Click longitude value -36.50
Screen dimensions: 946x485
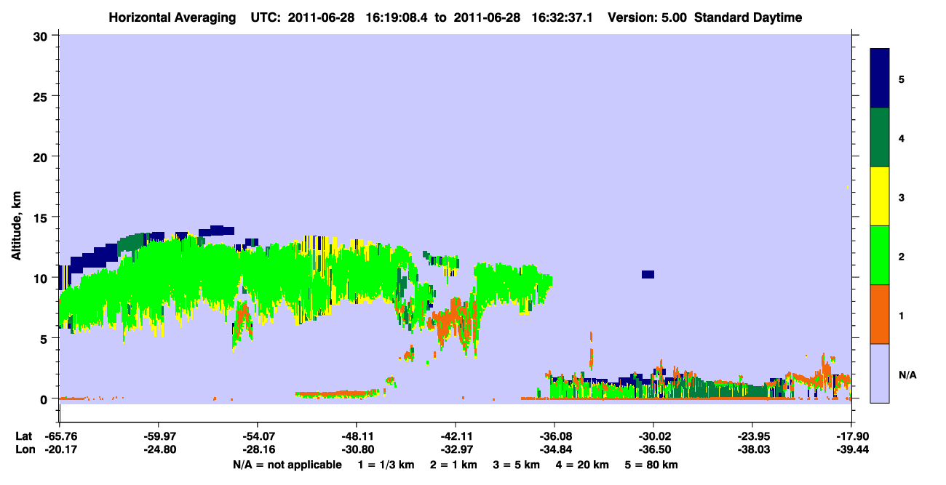[x=653, y=450]
